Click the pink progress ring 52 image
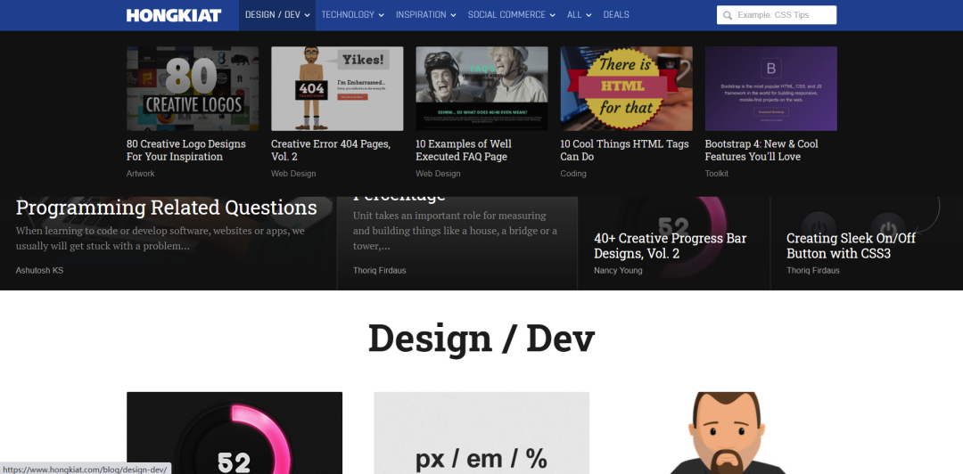Viewport: 963px width, 474px height. [x=235, y=433]
